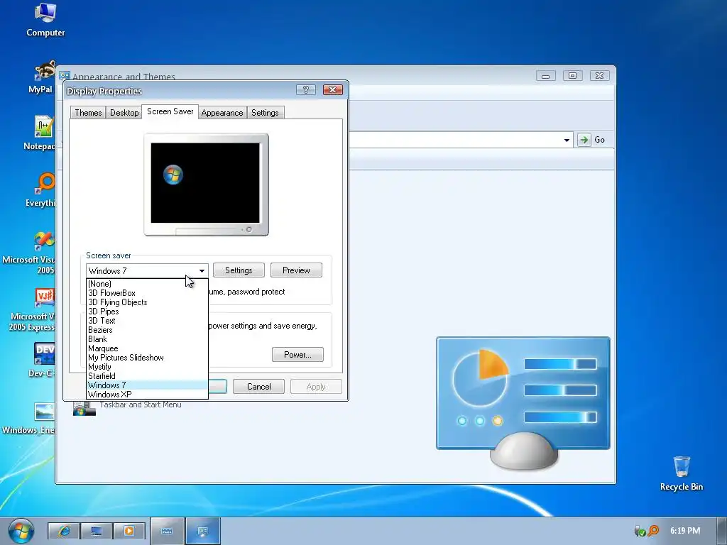Click the safely remove hardware tray icon

[640, 531]
